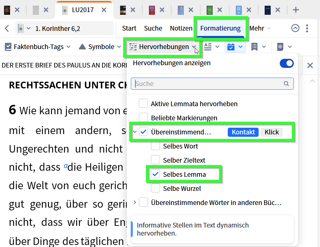This screenshot has width=320, height=247.
Task: Expand the arrow next to bookmark list icon
Action: (264, 47)
